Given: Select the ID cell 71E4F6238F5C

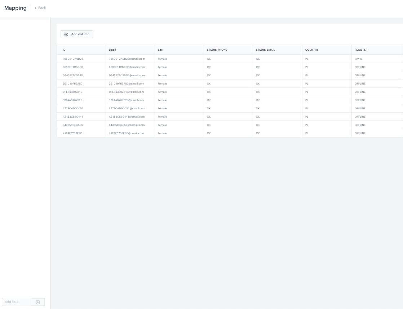Looking at the screenshot, I should [72, 133].
